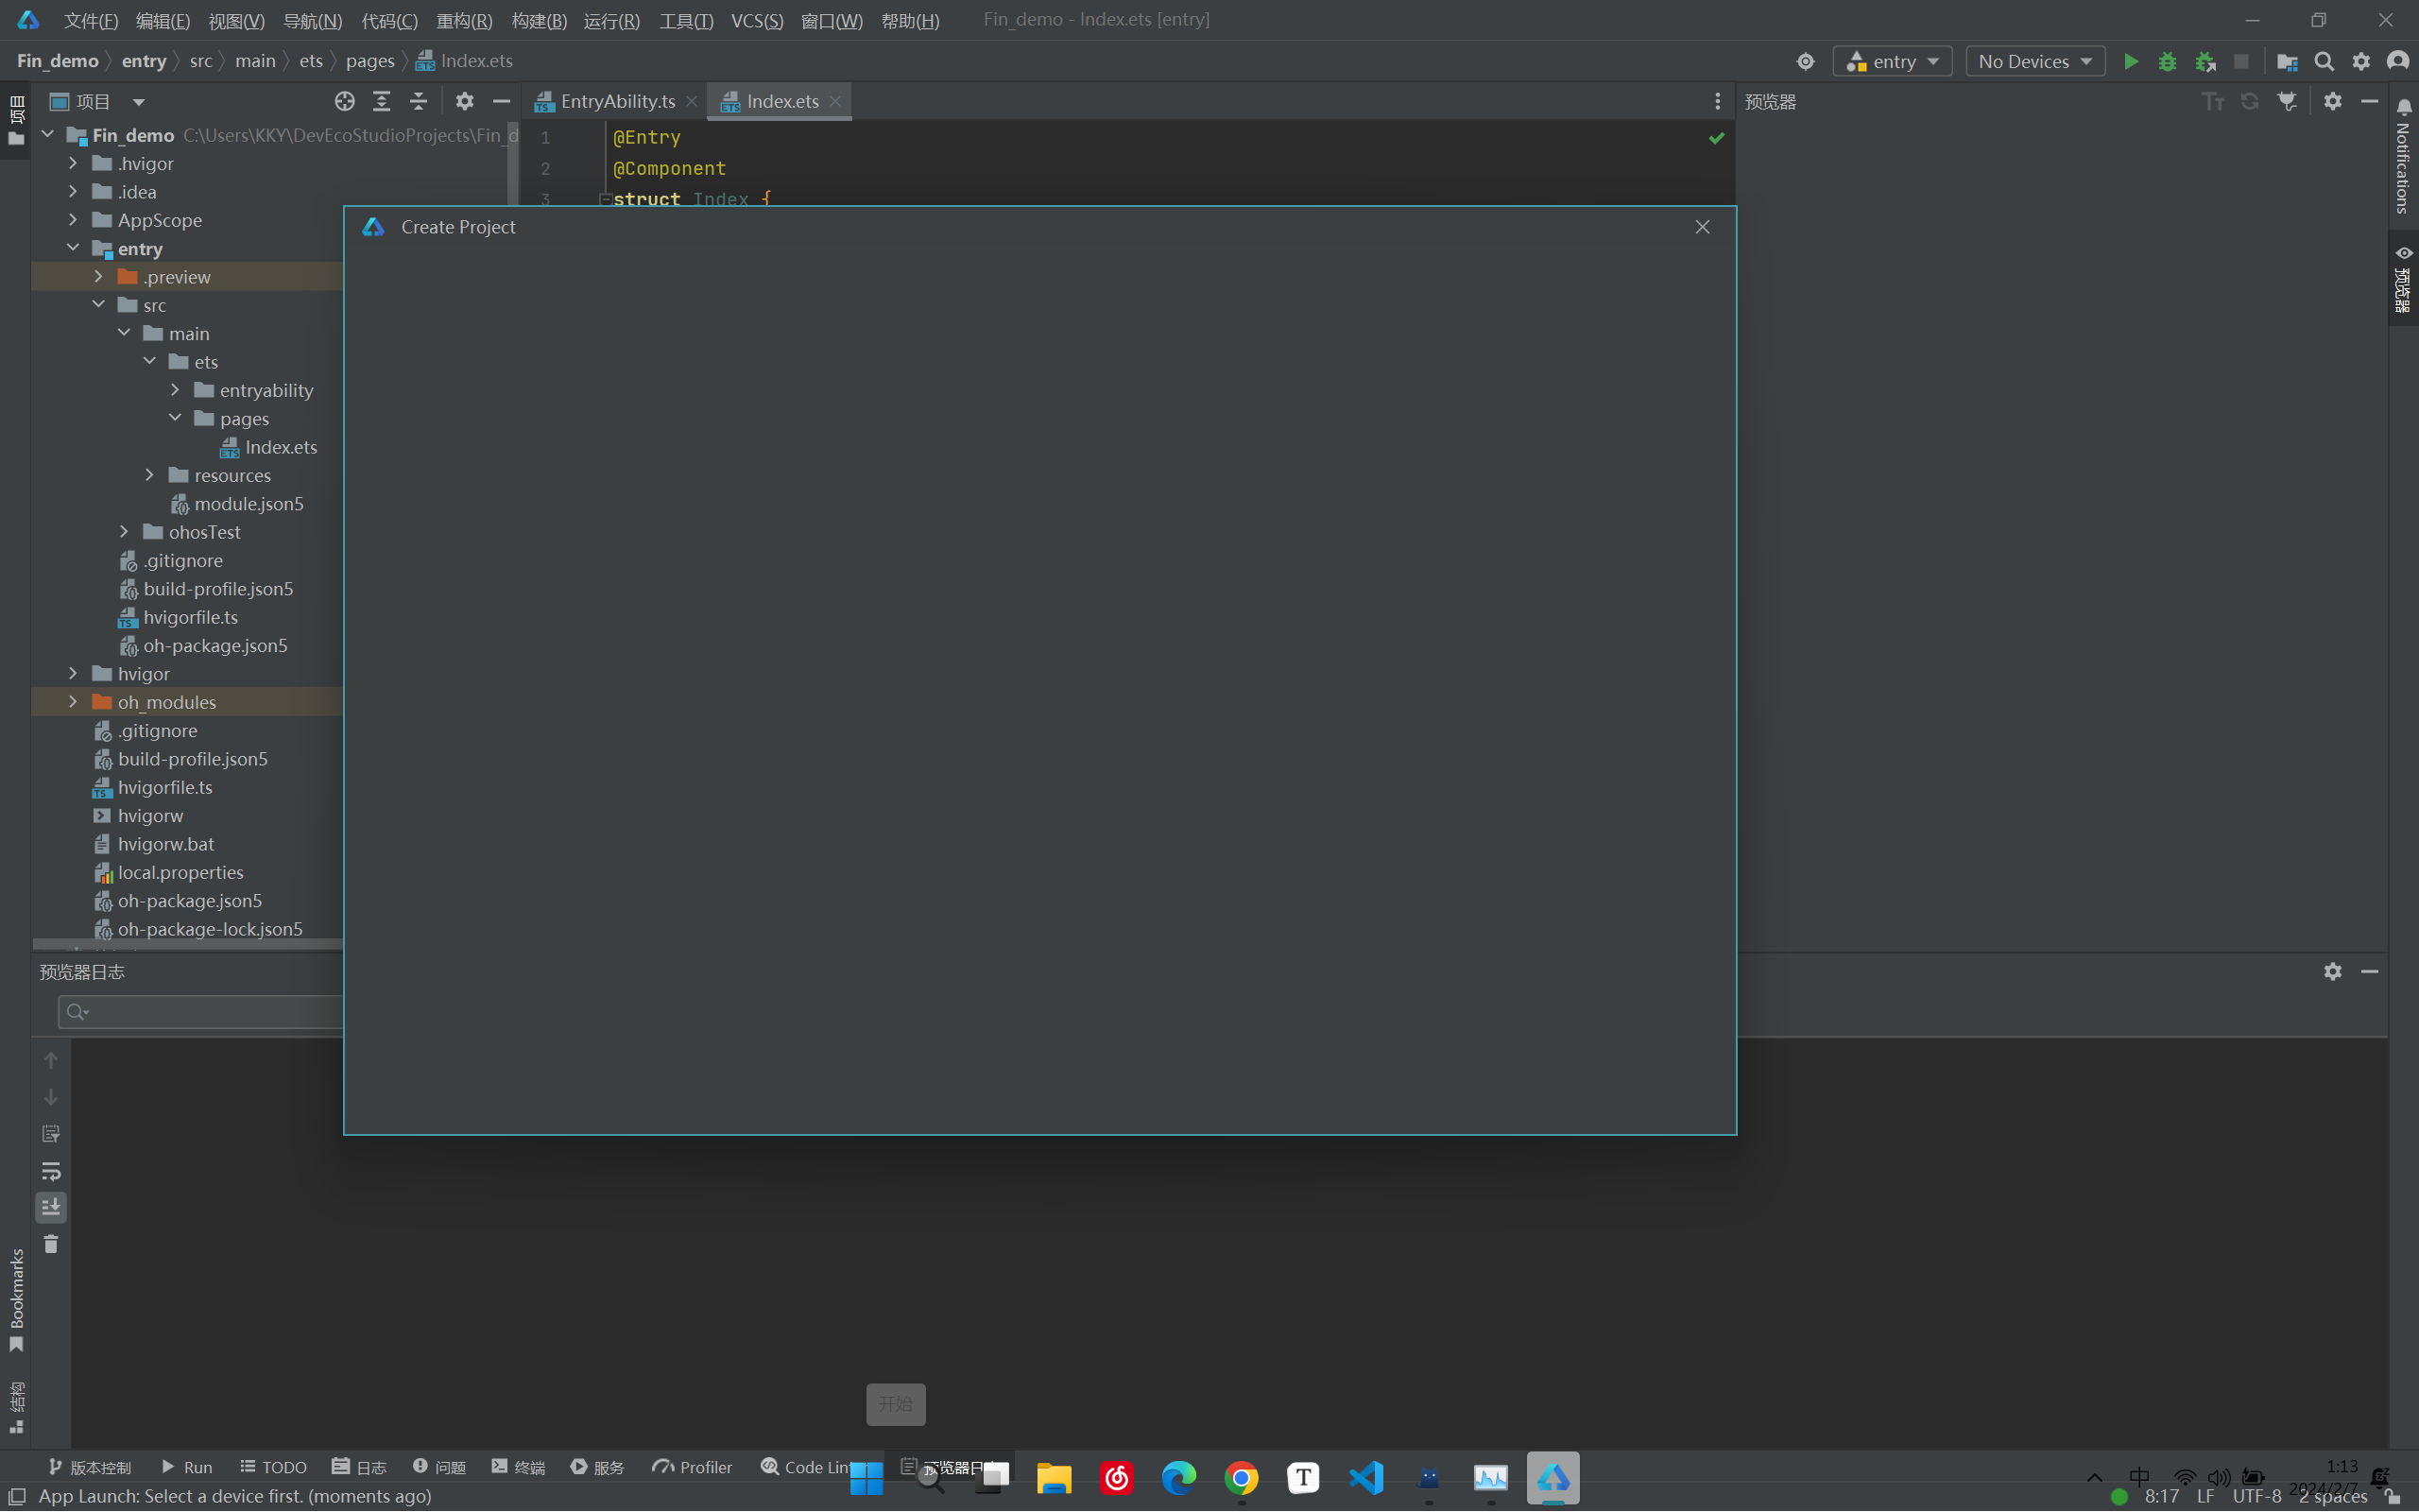Open Google Chrome from the taskbar
This screenshot has height=1512, width=2419.
click(x=1241, y=1477)
